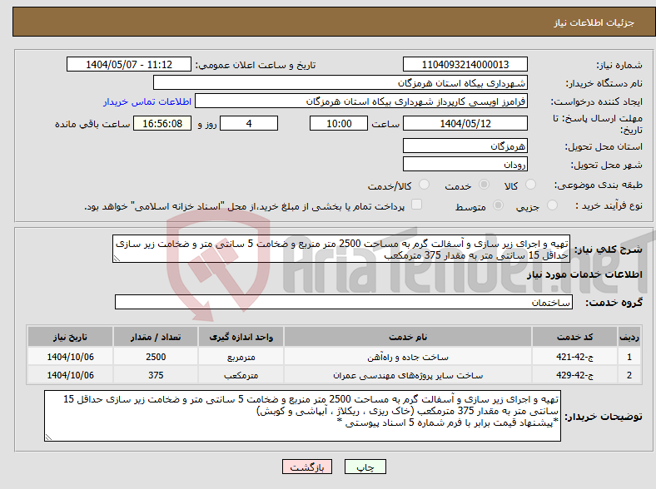Click the row number 2 cell
The image size is (656, 489).
629,375
